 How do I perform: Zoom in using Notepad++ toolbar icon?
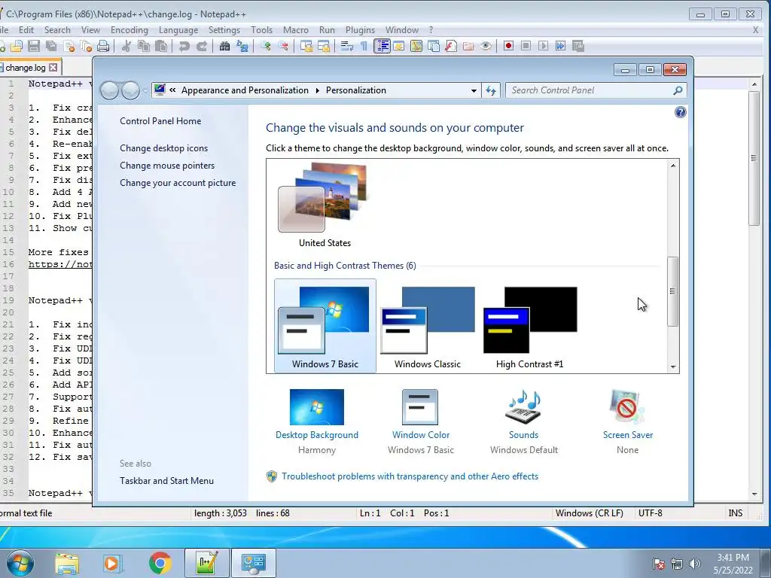266,46
